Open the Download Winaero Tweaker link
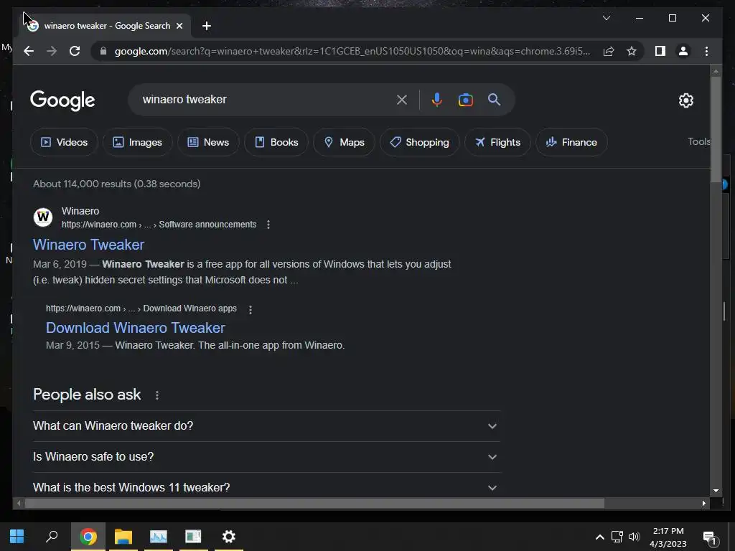The width and height of the screenshot is (735, 551). point(136,327)
